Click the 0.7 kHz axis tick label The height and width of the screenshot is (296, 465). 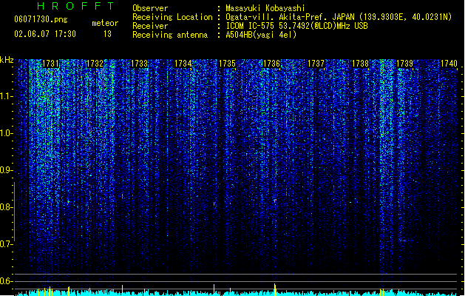[7, 244]
